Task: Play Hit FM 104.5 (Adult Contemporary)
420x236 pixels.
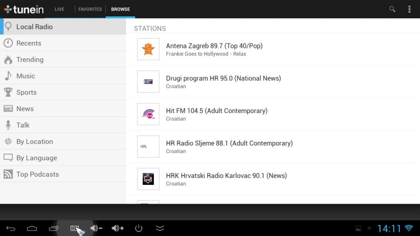Action: coord(273,114)
